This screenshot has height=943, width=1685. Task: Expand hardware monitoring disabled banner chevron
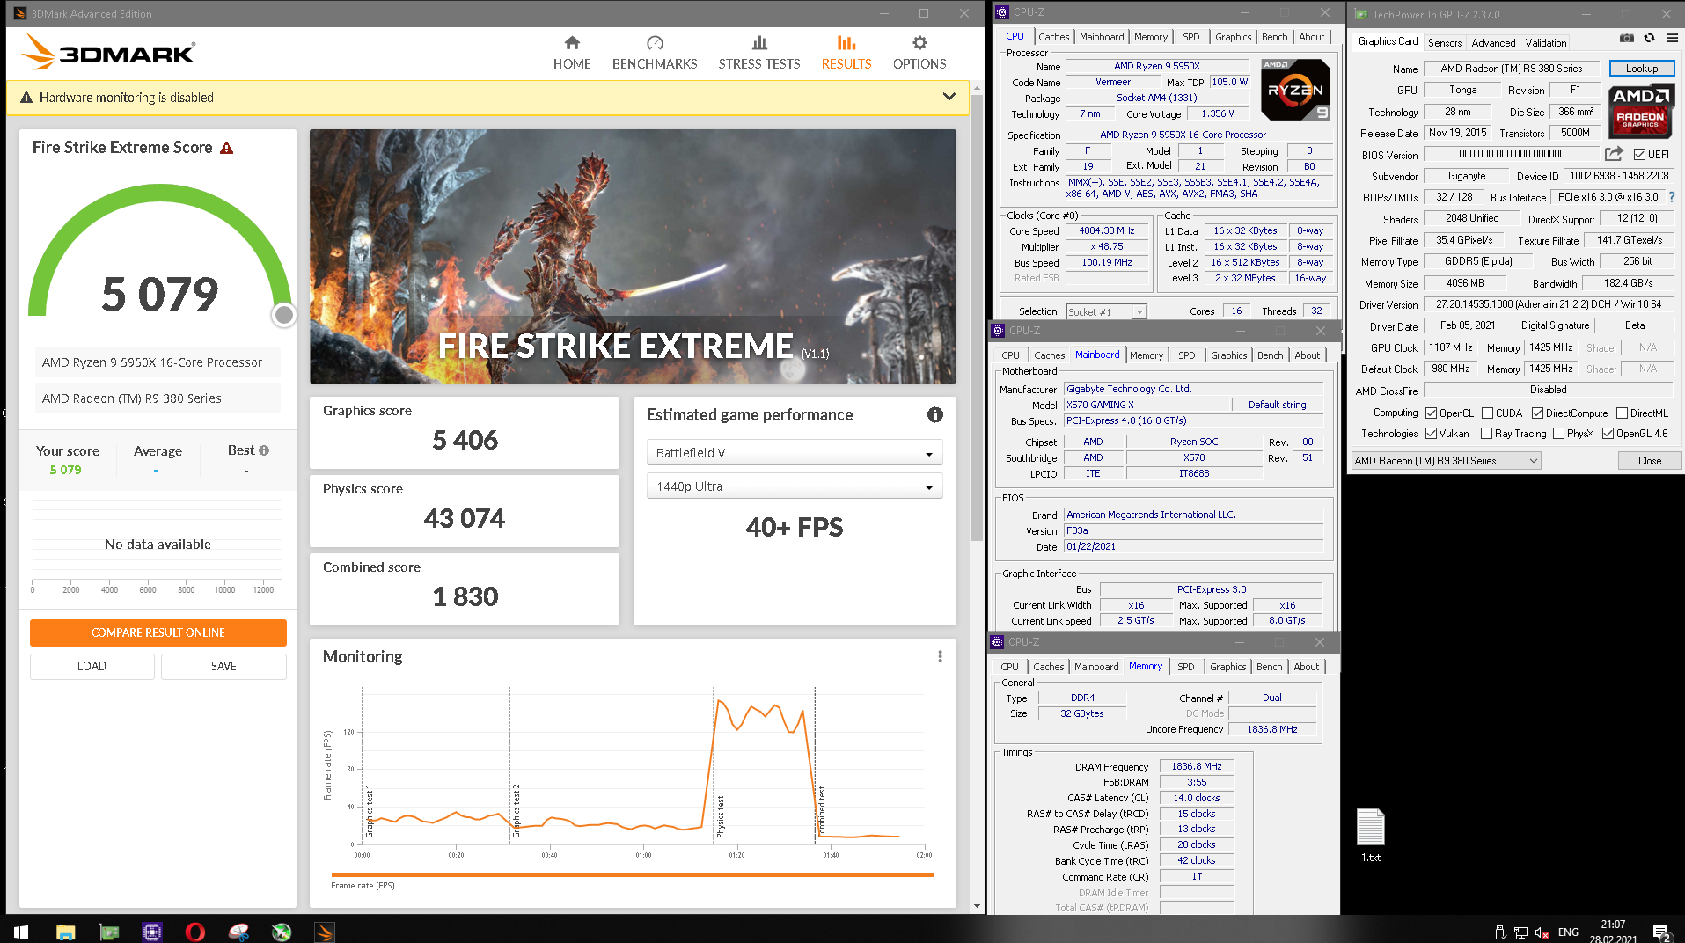coord(949,97)
